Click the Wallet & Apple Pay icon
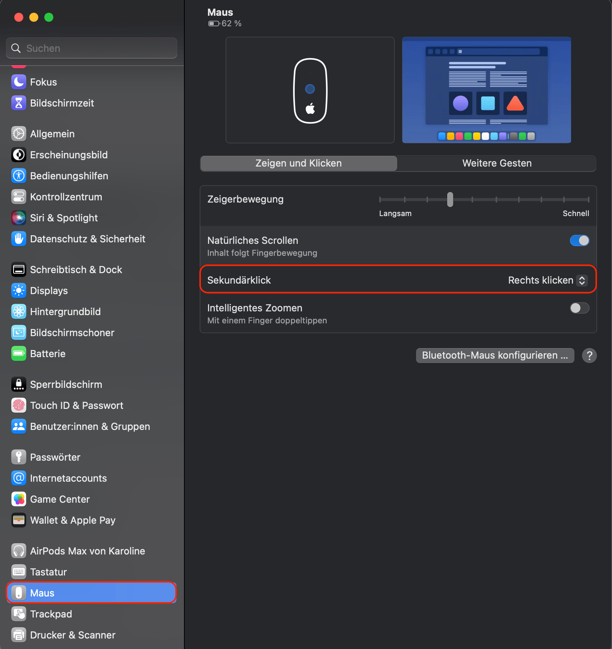 point(19,520)
